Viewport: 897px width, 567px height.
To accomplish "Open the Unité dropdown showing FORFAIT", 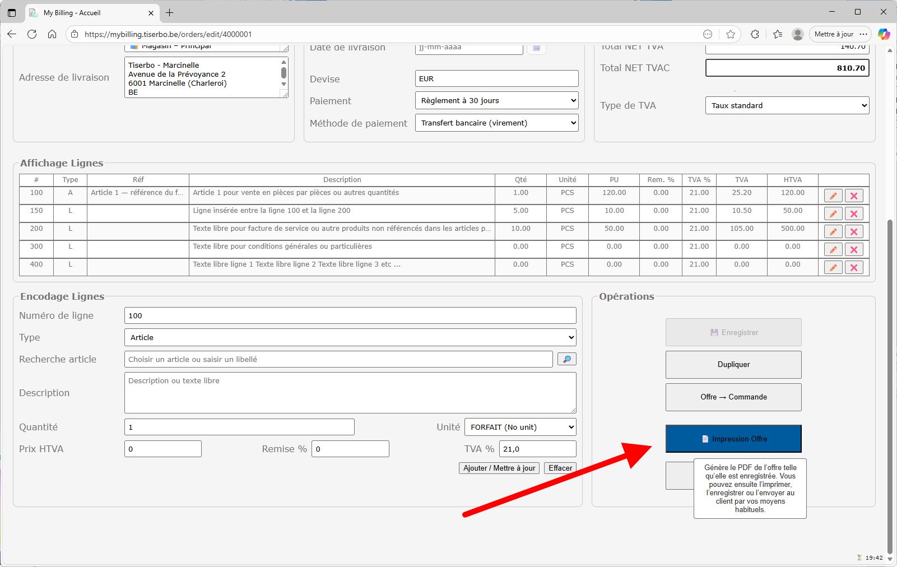I will 520,427.
